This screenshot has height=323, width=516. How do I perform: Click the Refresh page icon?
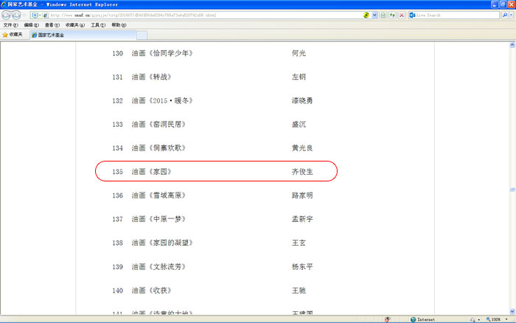(392, 15)
